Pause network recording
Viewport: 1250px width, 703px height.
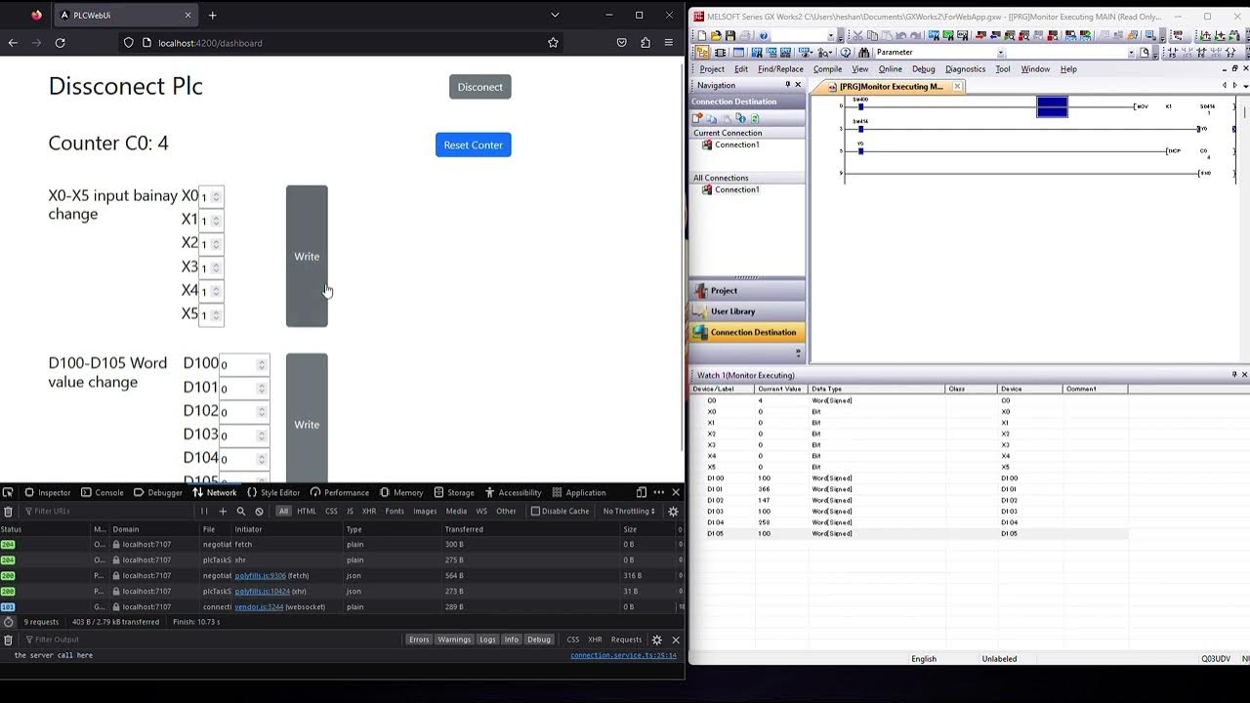[x=204, y=511]
